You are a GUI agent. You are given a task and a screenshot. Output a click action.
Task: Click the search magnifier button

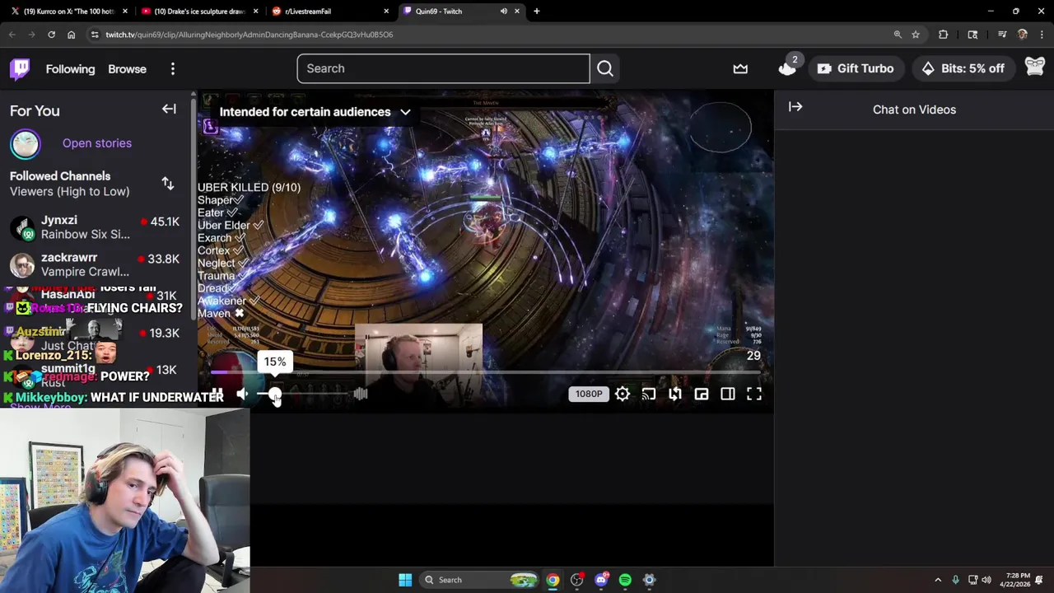pyautogui.click(x=605, y=68)
